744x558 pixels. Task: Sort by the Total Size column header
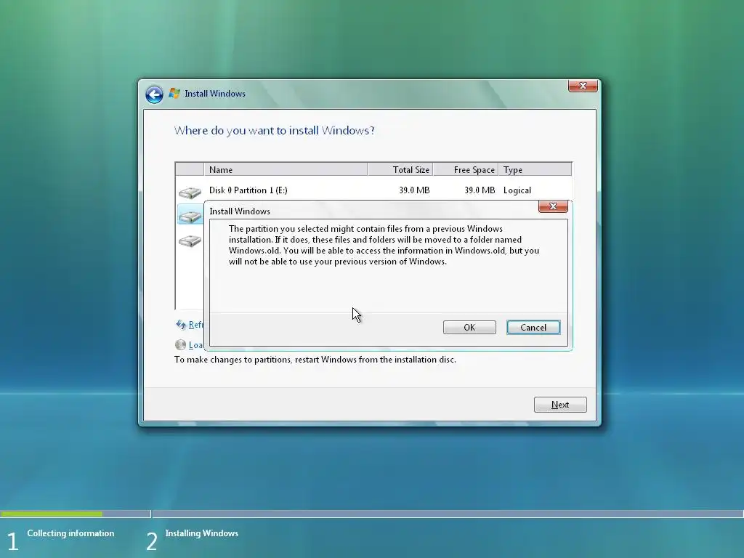(x=400, y=169)
